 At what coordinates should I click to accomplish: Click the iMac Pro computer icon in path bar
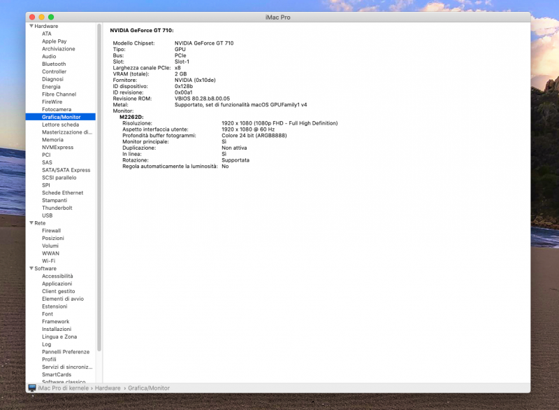coord(32,388)
